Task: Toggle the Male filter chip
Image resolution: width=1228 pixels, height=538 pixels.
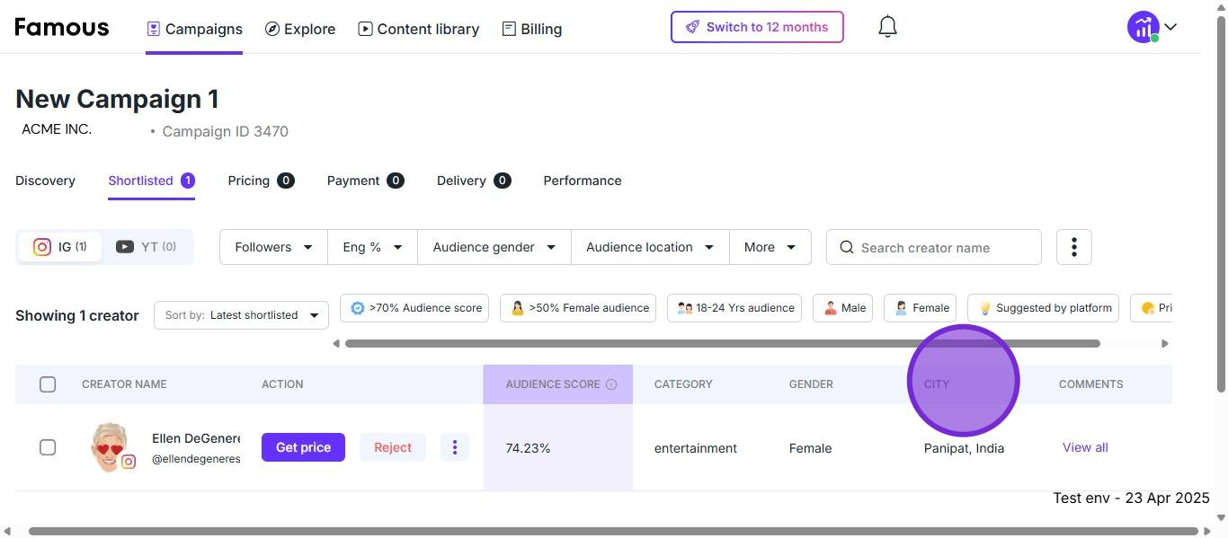Action: (x=843, y=308)
